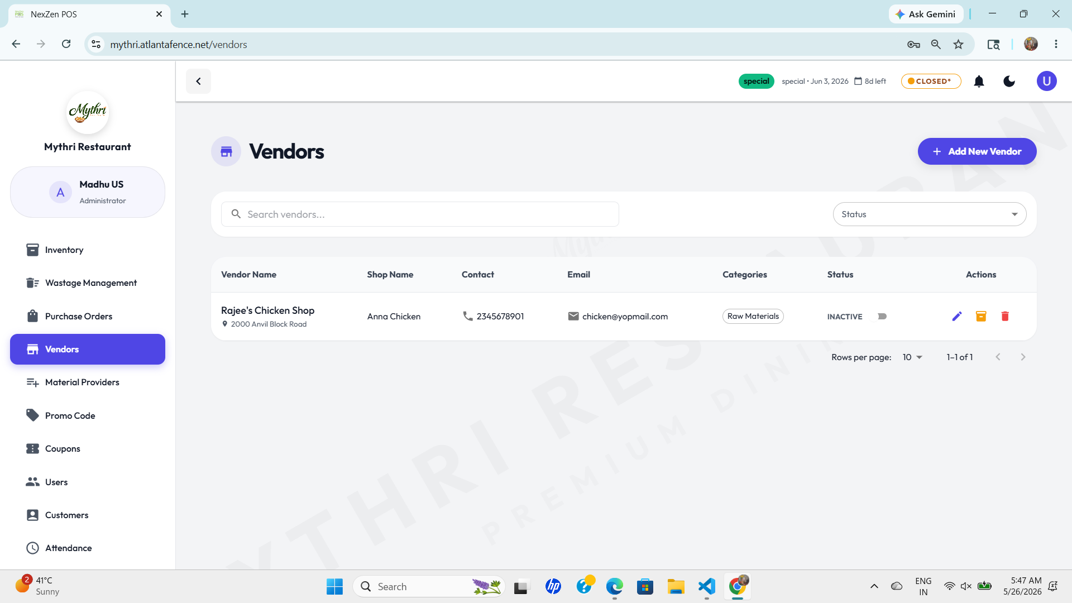Click the Raw Materials category chip
Screen dimensions: 1072x603
753,317
